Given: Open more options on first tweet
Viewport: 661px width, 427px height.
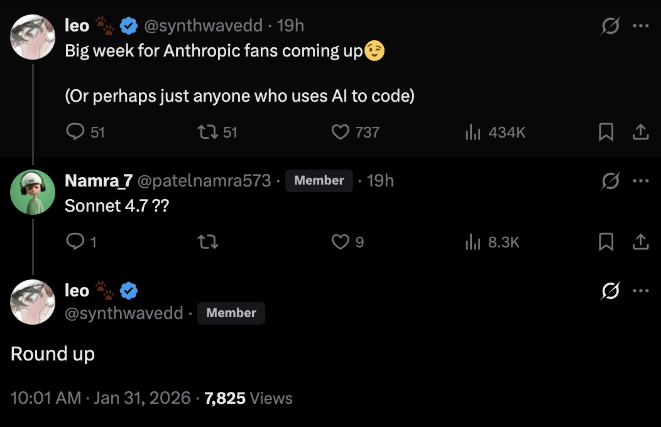Looking at the screenshot, I should [640, 26].
